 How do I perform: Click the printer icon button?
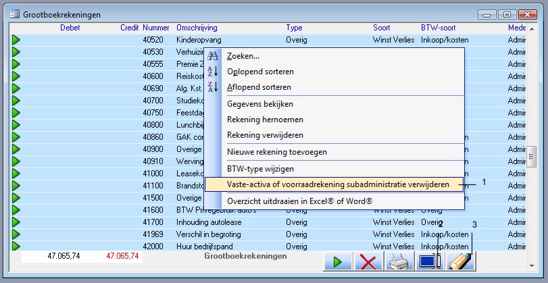pyautogui.click(x=397, y=262)
